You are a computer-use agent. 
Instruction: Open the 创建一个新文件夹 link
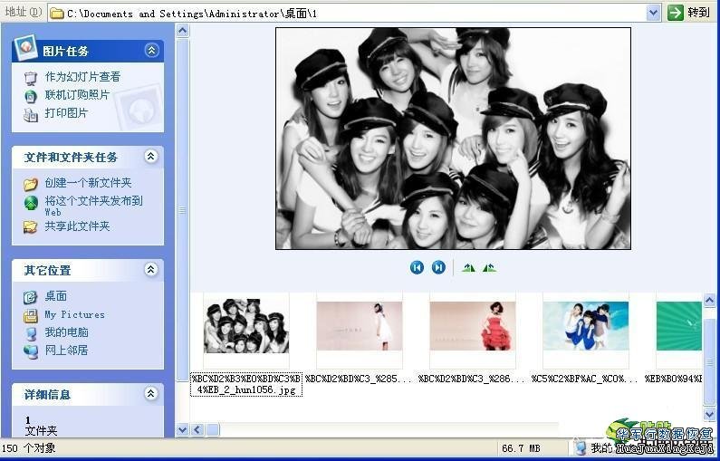88,183
